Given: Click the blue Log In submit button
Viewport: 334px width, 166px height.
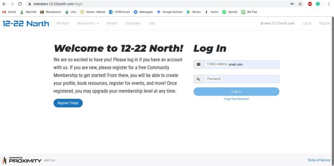Looking at the screenshot, I should tap(236, 91).
